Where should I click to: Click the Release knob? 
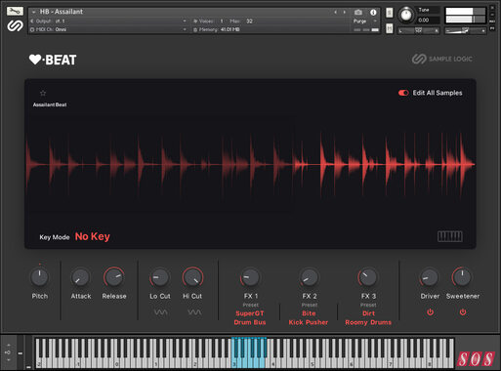click(x=114, y=277)
